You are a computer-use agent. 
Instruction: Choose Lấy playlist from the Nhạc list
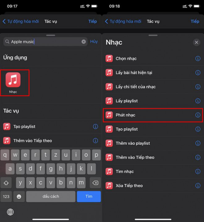(127, 101)
